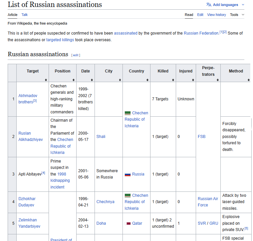The image size is (253, 241).
Task: Open the GRU link
Action: (214, 223)
